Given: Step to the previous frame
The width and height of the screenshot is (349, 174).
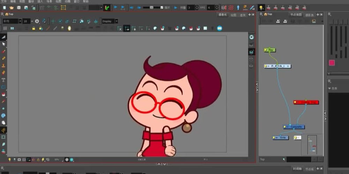Looking at the screenshot, I should (131, 8).
